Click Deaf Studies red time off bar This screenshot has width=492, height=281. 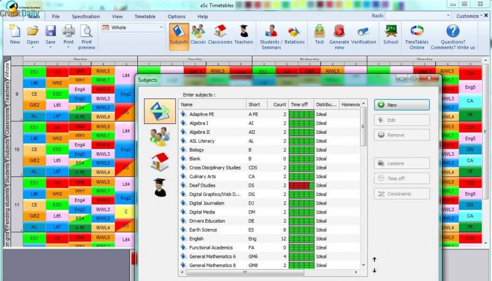coord(301,186)
